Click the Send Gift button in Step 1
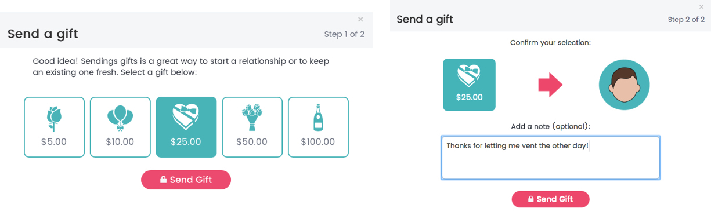 186,180
